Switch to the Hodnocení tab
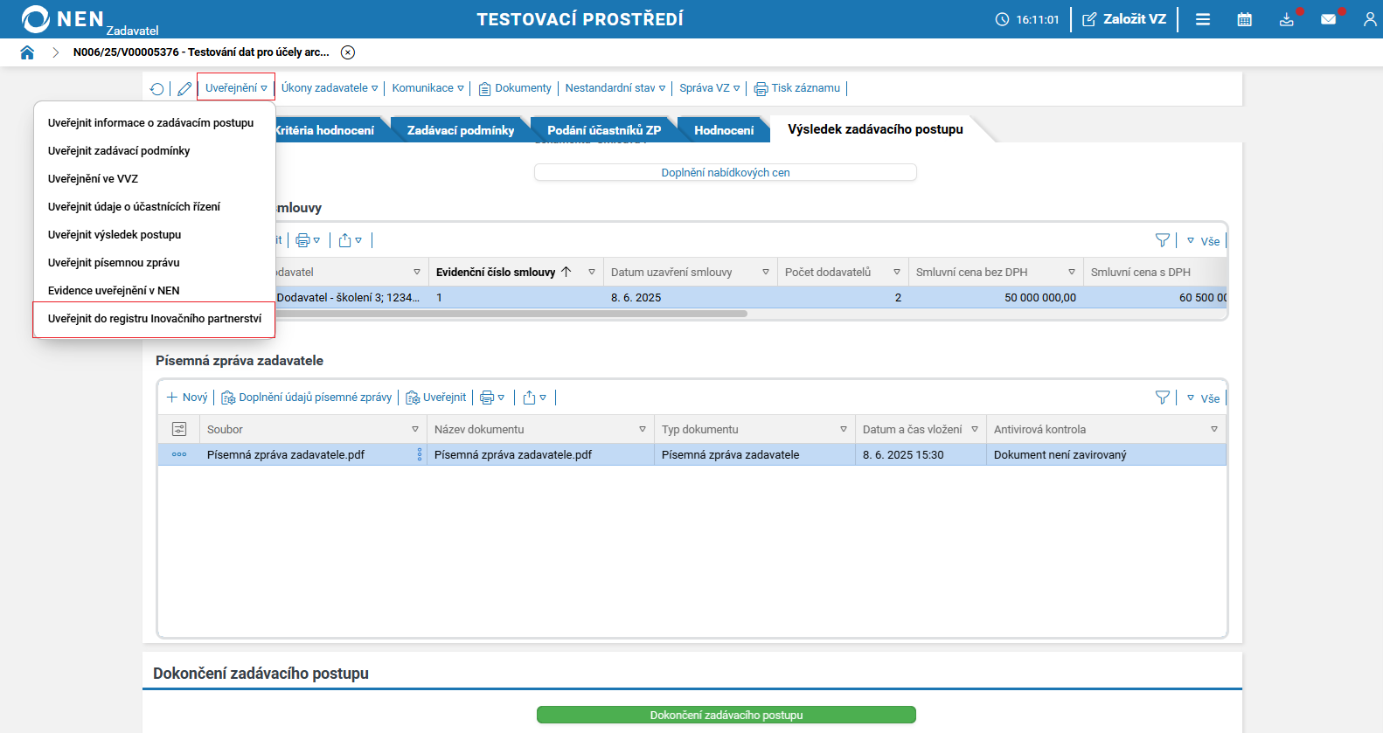This screenshot has height=733, width=1383. [x=724, y=130]
